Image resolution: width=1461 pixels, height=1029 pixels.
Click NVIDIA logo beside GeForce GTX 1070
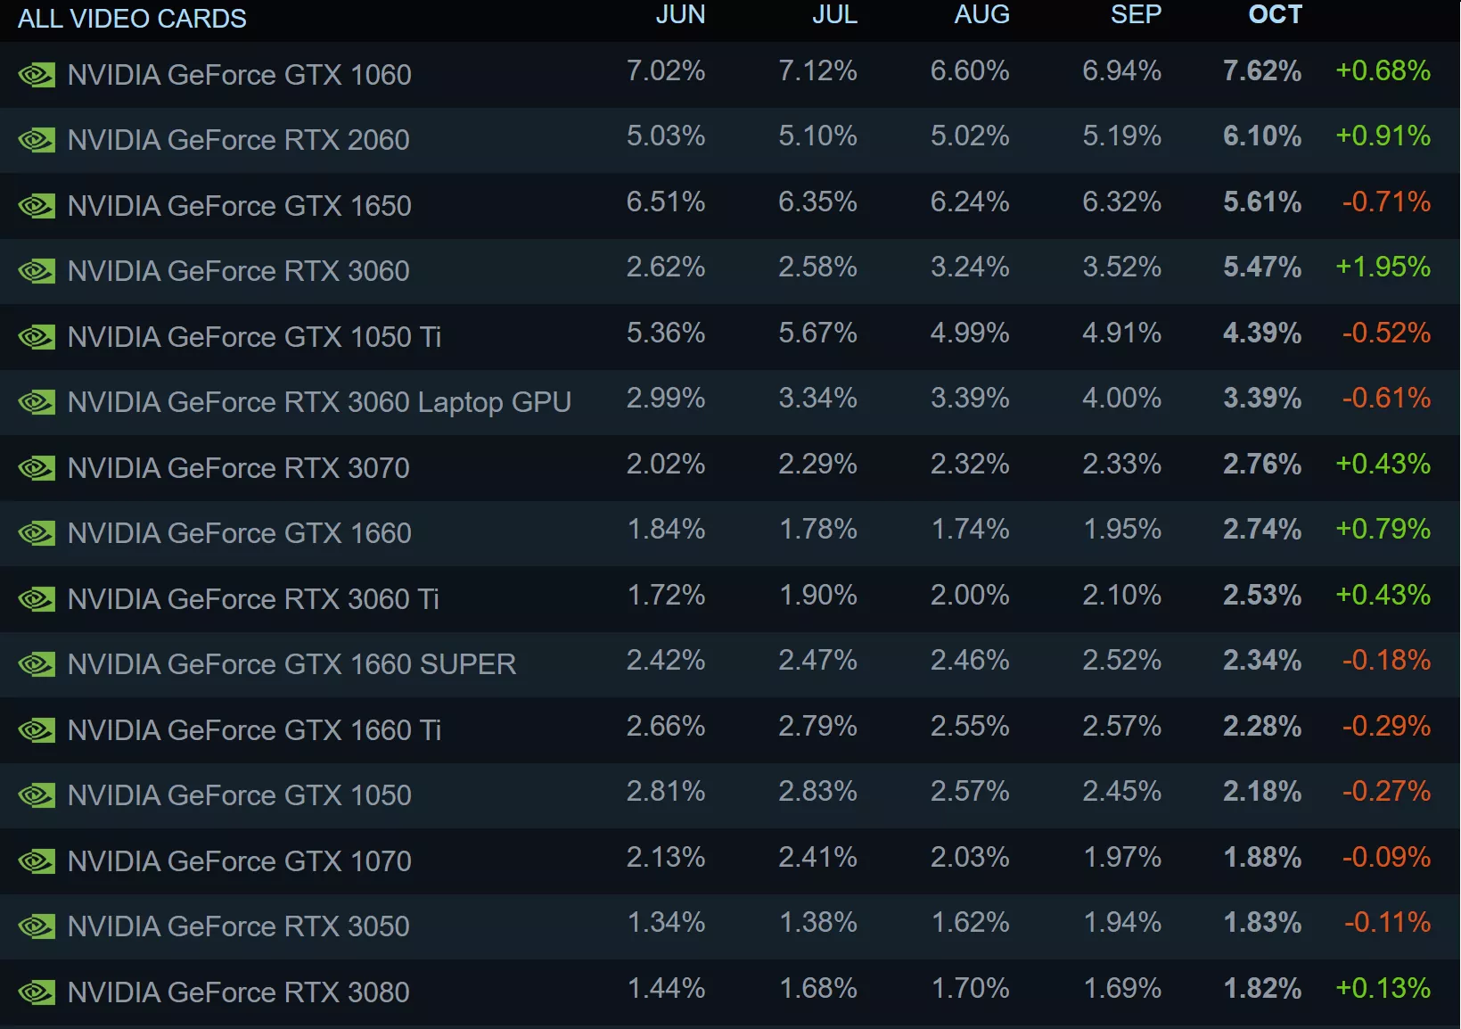pyautogui.click(x=37, y=861)
